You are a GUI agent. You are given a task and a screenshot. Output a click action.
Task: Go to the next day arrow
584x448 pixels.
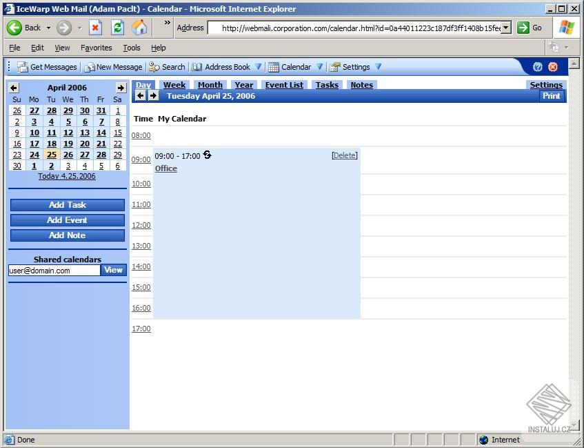(x=154, y=96)
